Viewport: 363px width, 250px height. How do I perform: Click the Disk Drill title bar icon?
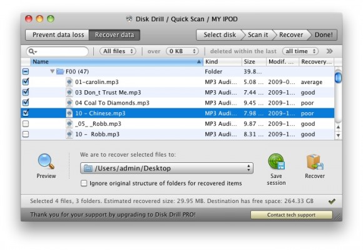tap(129, 19)
